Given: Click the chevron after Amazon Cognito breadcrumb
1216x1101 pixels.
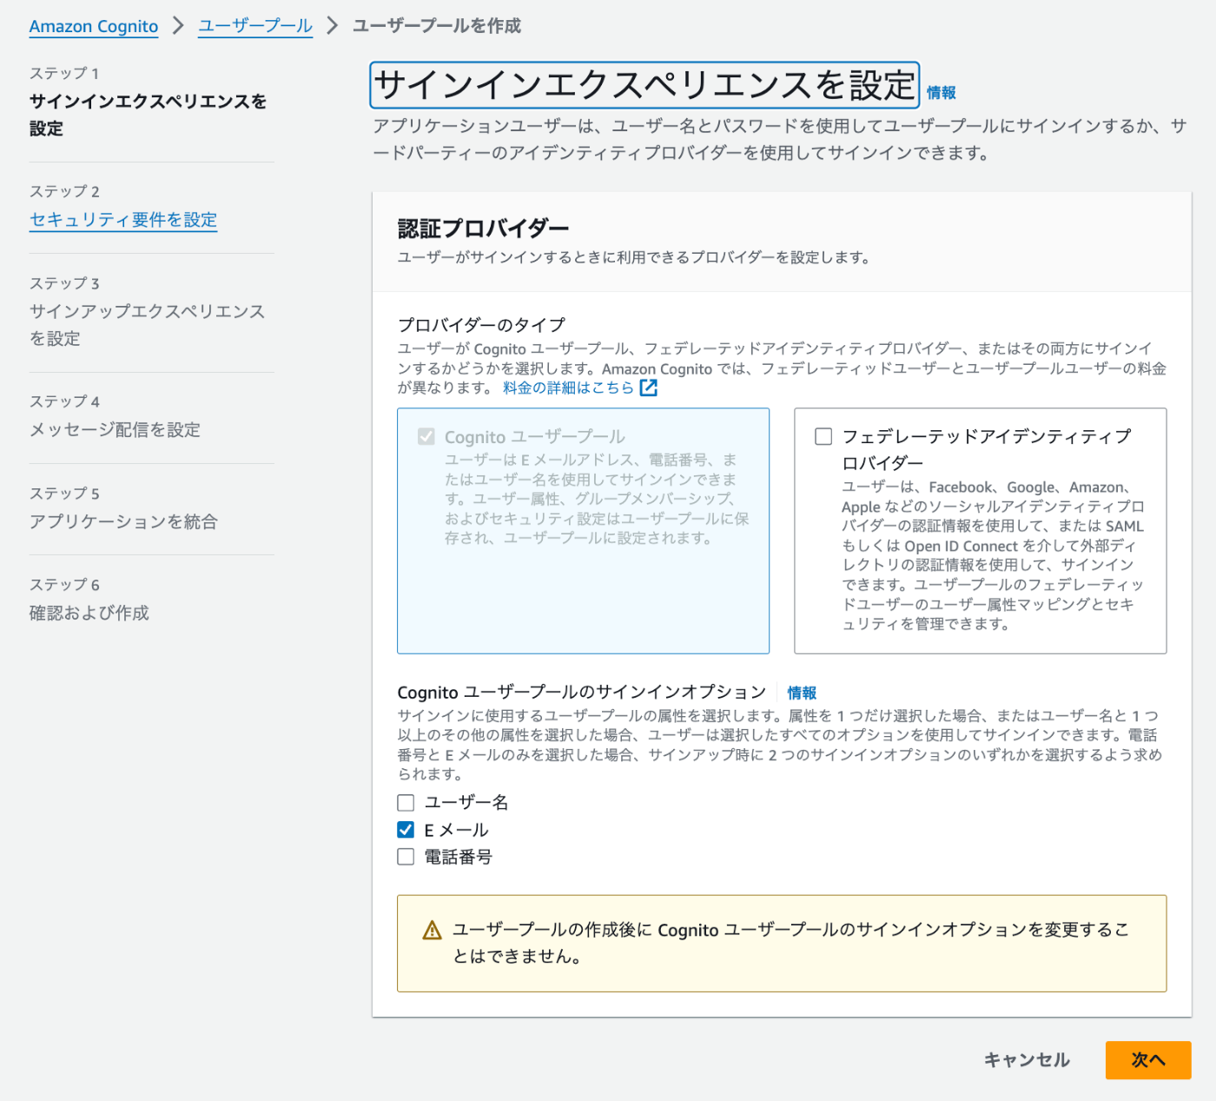Looking at the screenshot, I should click(178, 26).
